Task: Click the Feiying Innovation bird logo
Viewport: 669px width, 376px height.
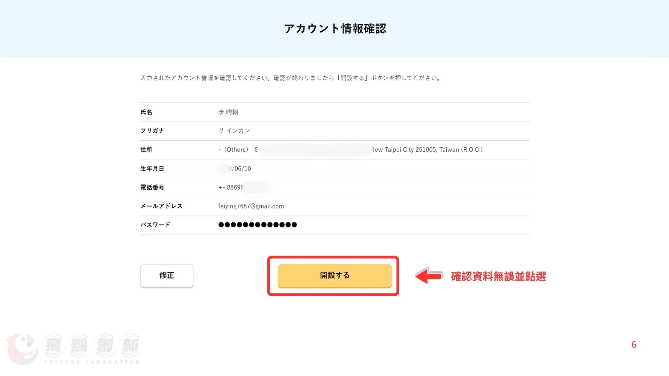Action: pos(22,349)
